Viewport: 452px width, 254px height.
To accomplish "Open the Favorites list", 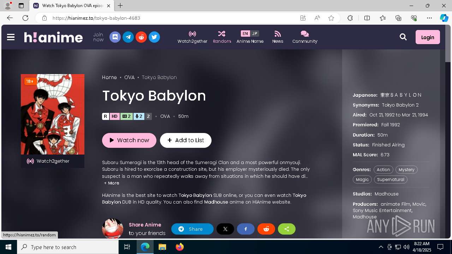I will [383, 18].
